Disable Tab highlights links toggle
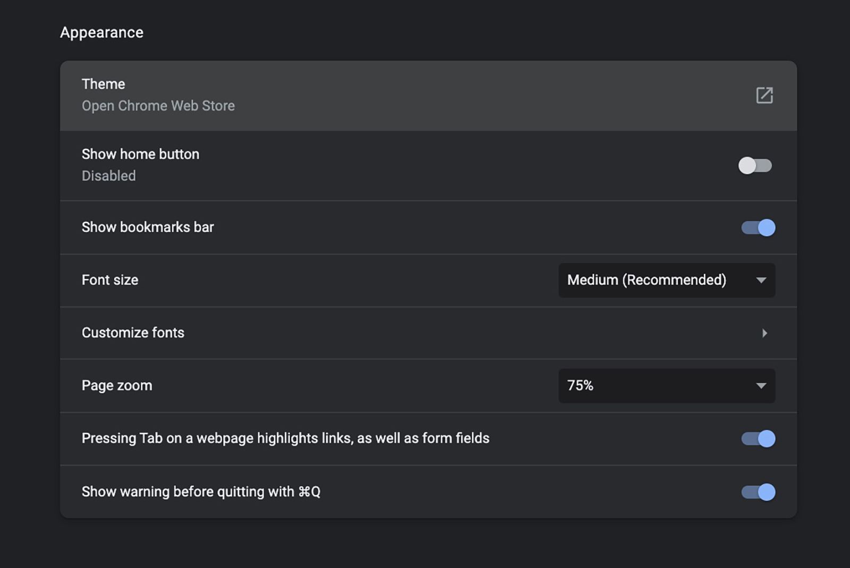850x568 pixels. pyautogui.click(x=758, y=439)
